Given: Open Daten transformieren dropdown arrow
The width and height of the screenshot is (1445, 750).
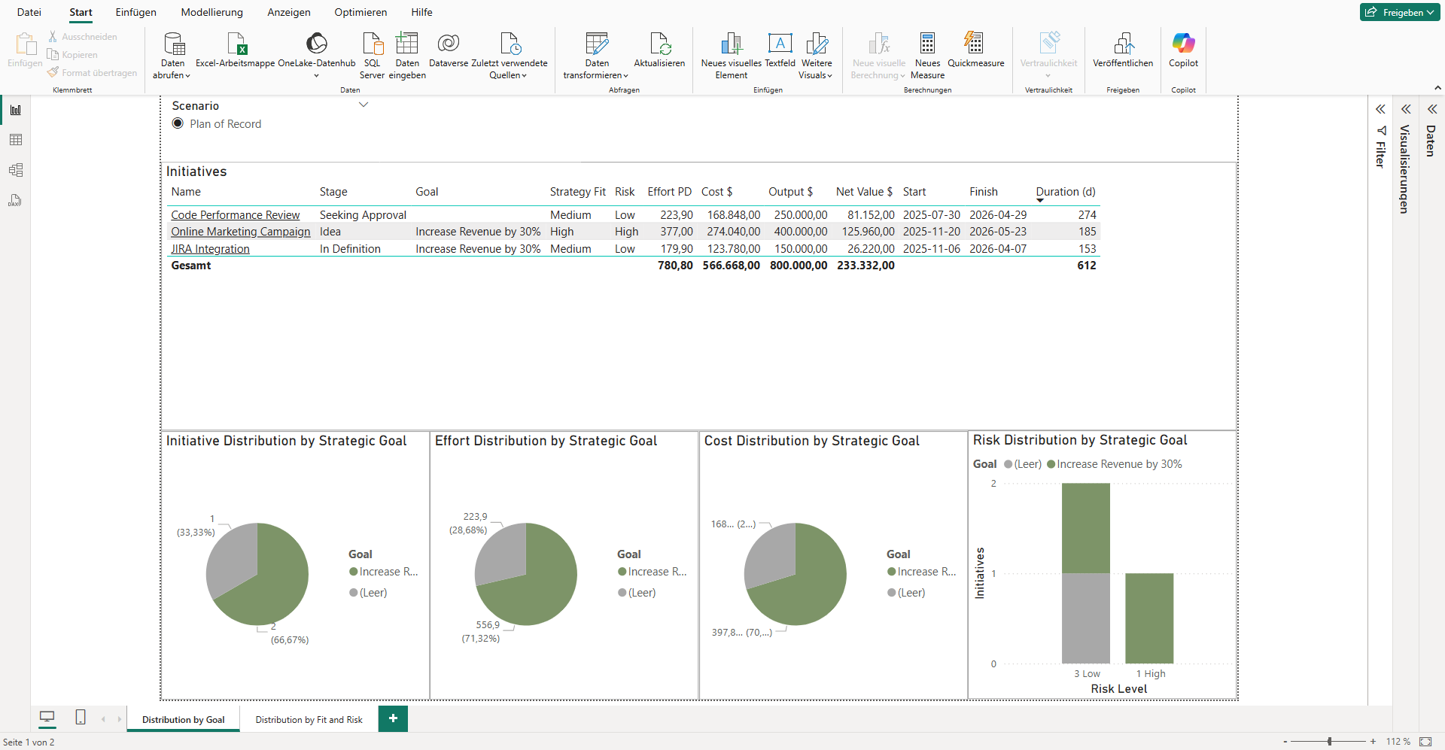Looking at the screenshot, I should pos(625,75).
